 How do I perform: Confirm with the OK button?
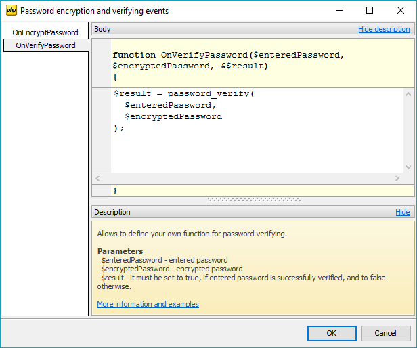pyautogui.click(x=332, y=333)
